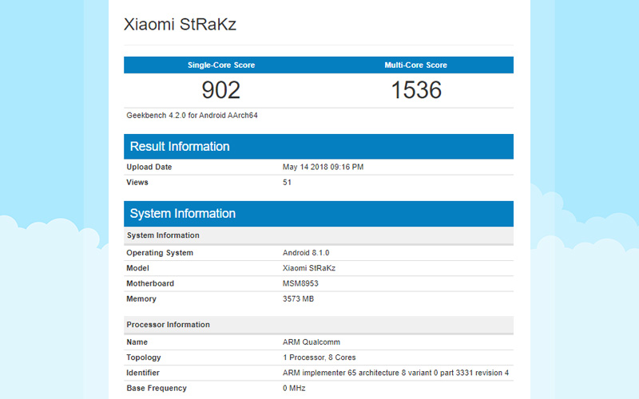Select the 'Geekbench 4.2.0 for Android AArch64' text
The height and width of the screenshot is (399, 639).
tap(192, 116)
